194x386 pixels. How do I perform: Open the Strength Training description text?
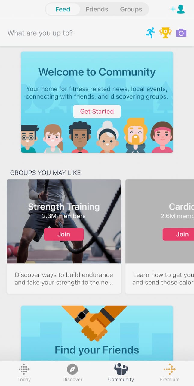click(64, 279)
